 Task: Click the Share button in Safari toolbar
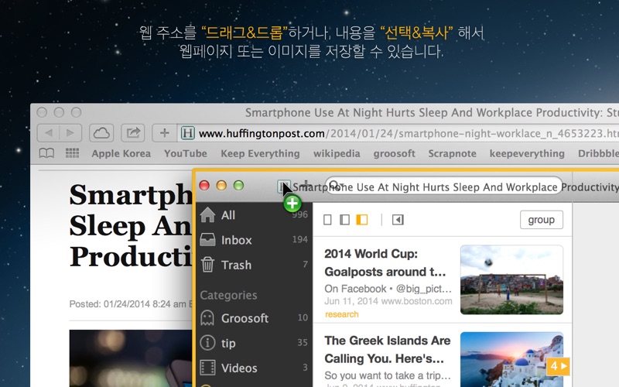click(x=132, y=133)
